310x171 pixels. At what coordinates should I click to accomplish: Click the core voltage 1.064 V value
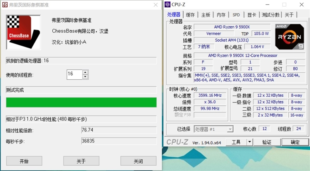point(257,47)
